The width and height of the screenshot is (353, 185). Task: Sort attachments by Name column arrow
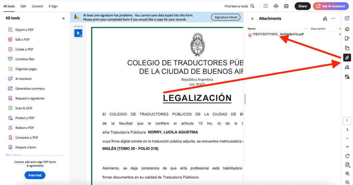tap(305, 29)
